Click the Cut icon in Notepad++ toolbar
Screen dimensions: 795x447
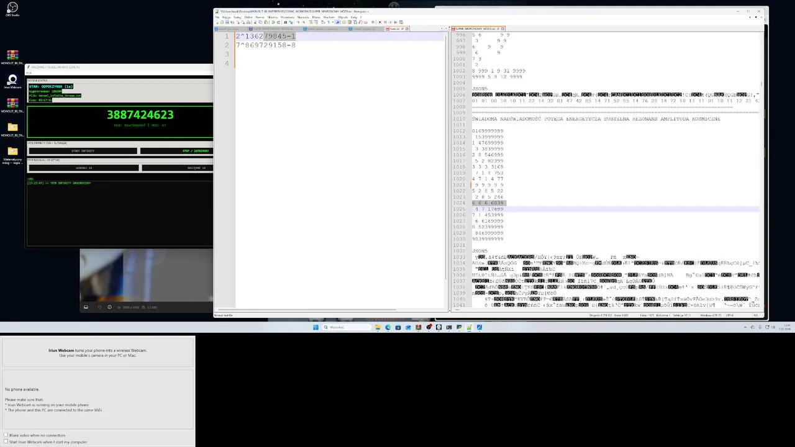pos(255,22)
